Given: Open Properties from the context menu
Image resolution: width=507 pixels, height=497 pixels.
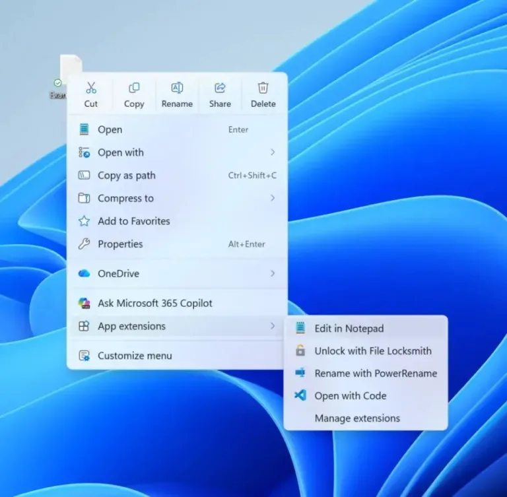Looking at the screenshot, I should coord(177,244).
